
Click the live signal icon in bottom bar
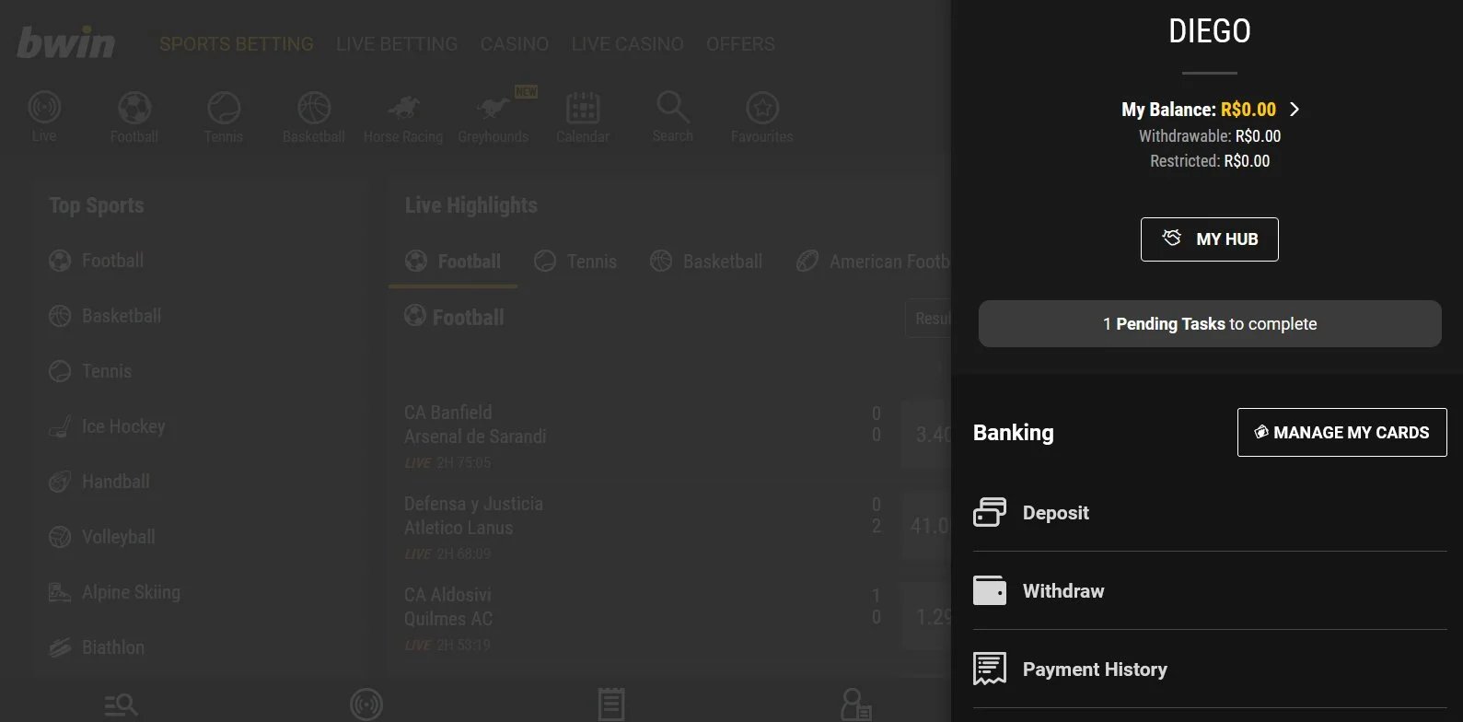click(x=366, y=705)
